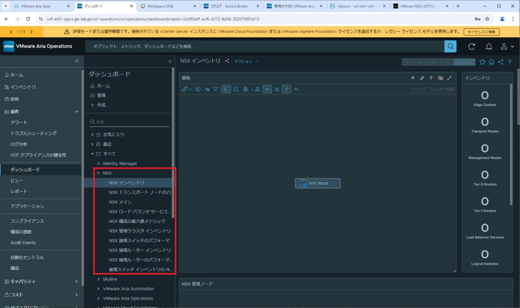Click the search magnifier button

pyautogui.click(x=451, y=46)
